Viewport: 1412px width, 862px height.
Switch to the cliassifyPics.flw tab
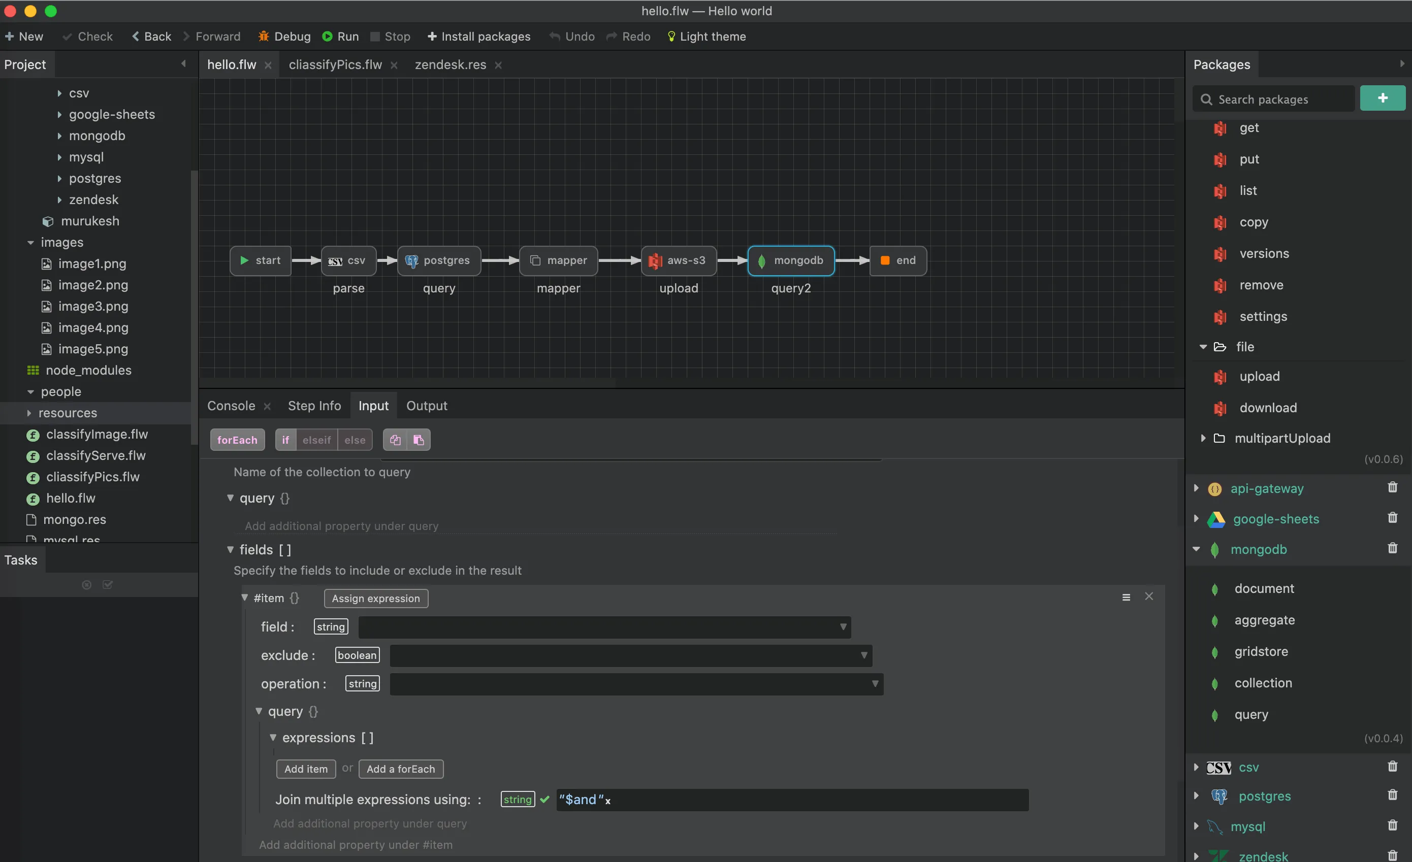point(335,64)
